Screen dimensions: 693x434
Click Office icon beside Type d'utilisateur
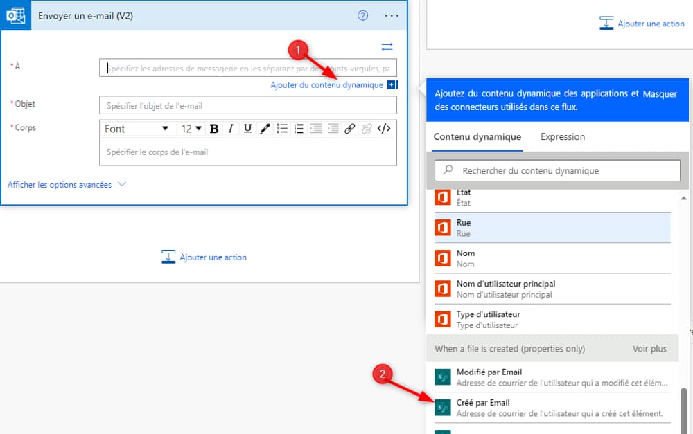(442, 319)
